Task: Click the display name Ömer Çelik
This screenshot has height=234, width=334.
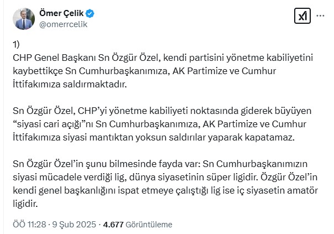Action: [61, 13]
